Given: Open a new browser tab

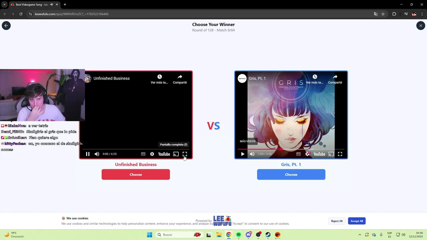Looking at the screenshot, I should [65, 5].
